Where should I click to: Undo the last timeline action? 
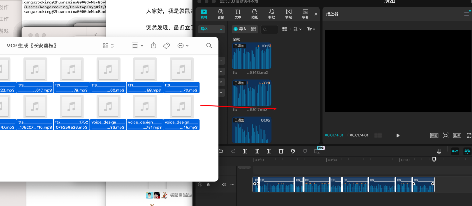[221, 152]
